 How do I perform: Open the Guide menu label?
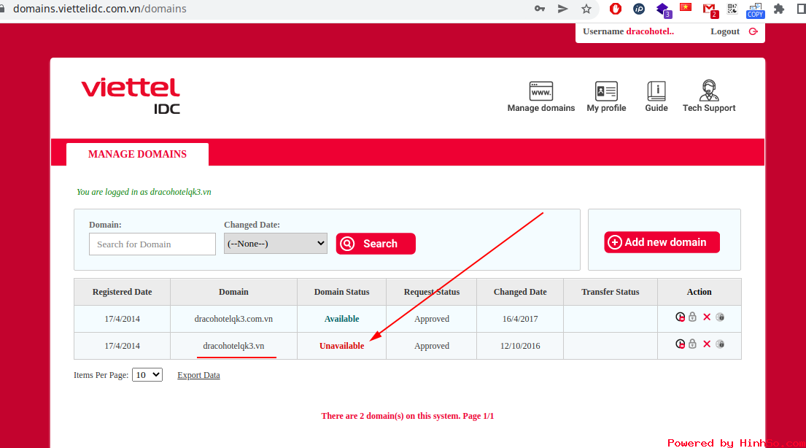[656, 108]
